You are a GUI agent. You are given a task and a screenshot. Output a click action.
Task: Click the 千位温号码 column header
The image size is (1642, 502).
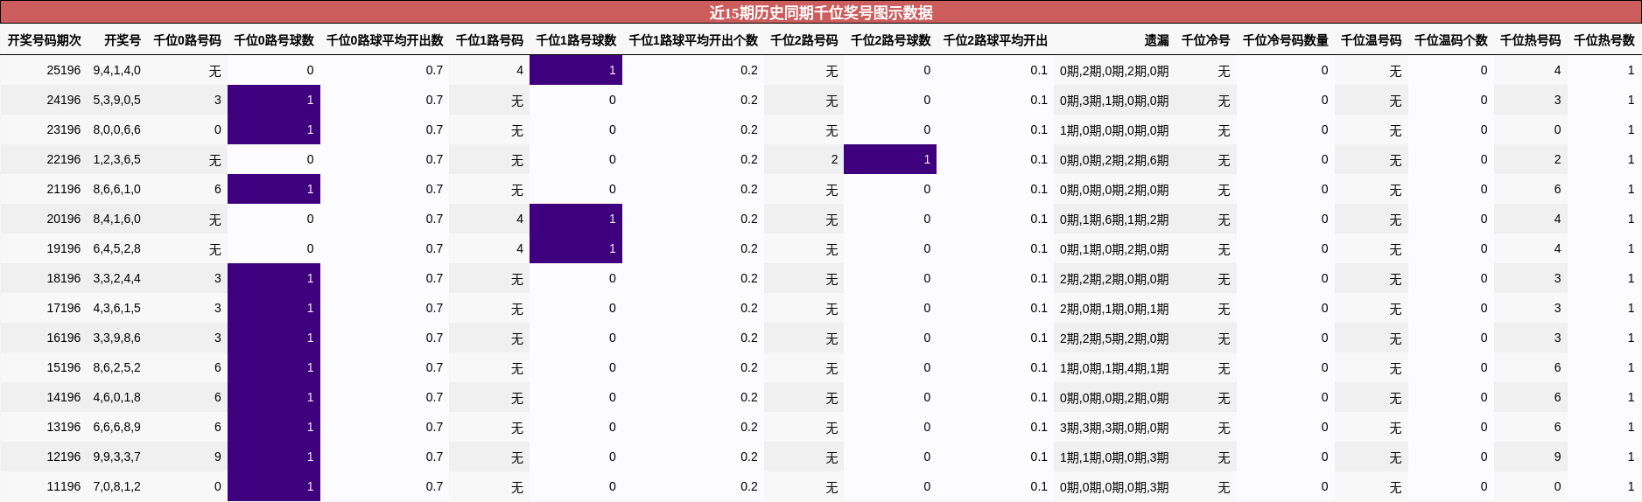1371,40
